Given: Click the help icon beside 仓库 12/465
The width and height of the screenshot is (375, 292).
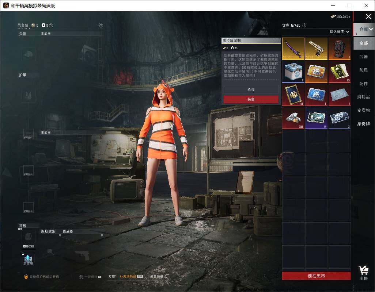Looking at the screenshot, I should [304, 25].
